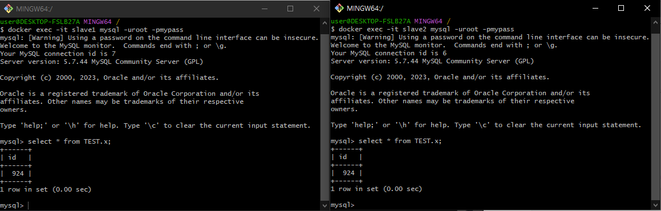Click the left terminal's vertical scrollbar

(x=324, y=113)
